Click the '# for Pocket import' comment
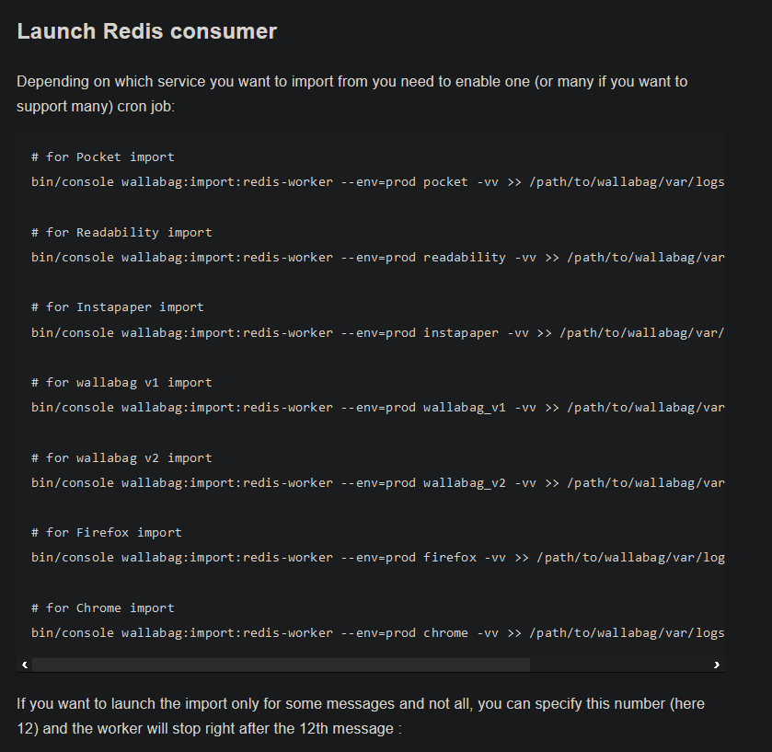772x752 pixels. [103, 156]
